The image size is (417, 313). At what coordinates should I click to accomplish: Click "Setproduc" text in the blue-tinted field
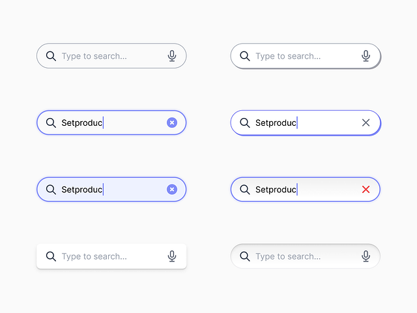[81, 190]
